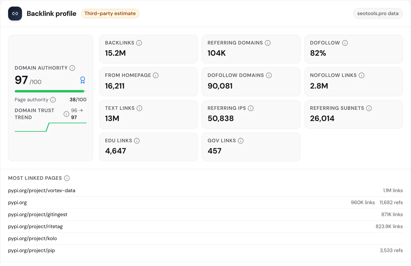Click the 50,838 referring IPs value

(x=221, y=119)
